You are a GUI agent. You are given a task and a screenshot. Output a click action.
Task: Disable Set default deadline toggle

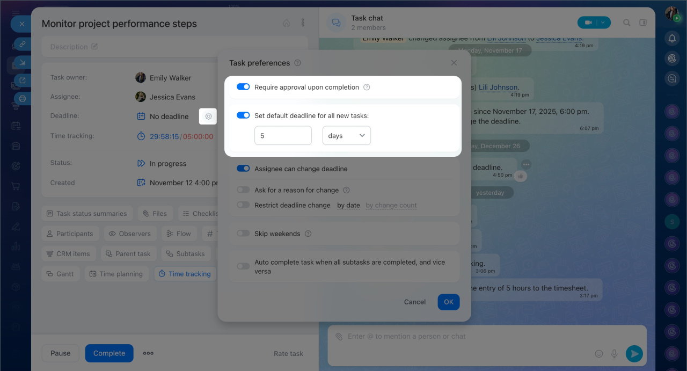click(243, 115)
